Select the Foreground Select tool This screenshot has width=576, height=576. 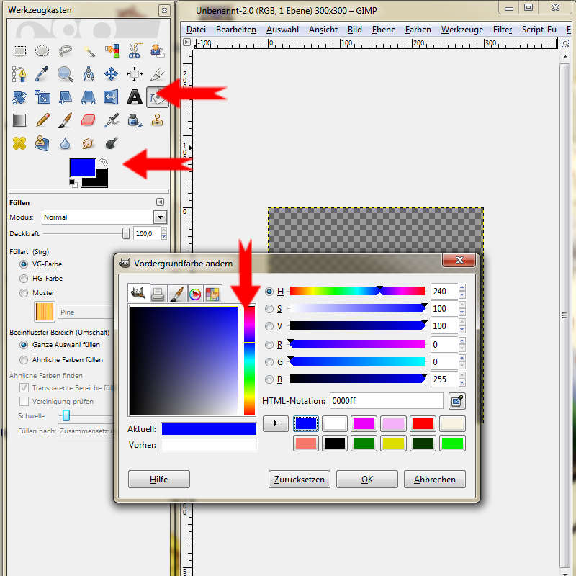point(157,50)
